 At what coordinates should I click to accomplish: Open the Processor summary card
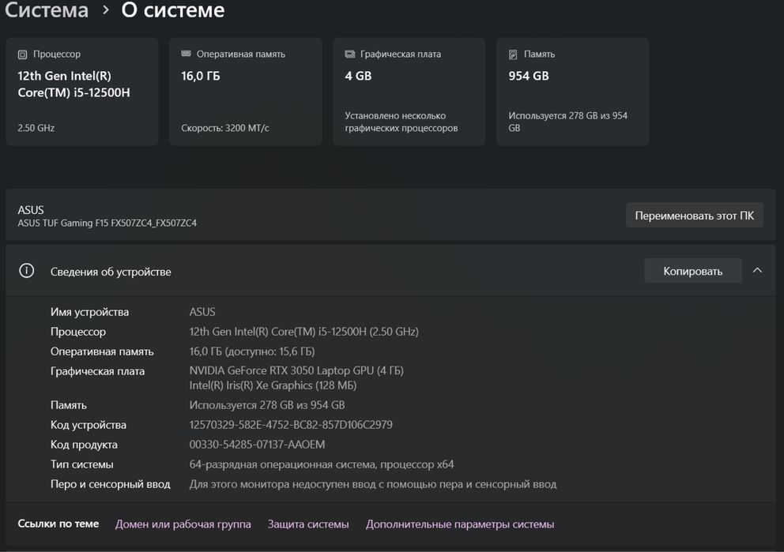click(x=82, y=92)
